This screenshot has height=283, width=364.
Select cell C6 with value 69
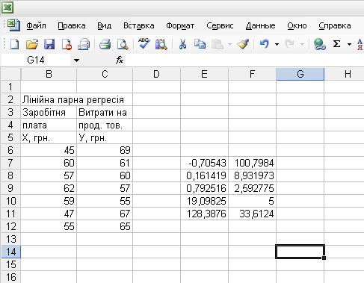105,150
